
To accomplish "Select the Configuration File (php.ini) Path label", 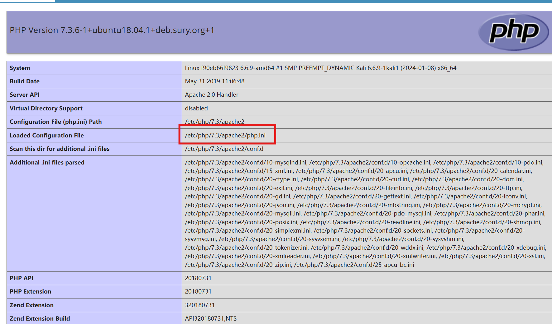I will point(55,122).
